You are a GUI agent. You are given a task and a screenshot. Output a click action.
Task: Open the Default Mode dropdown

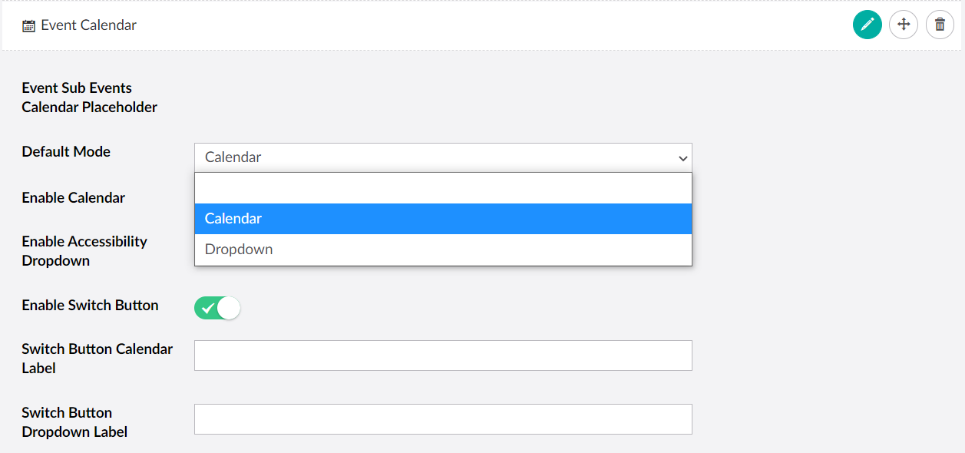pos(443,157)
